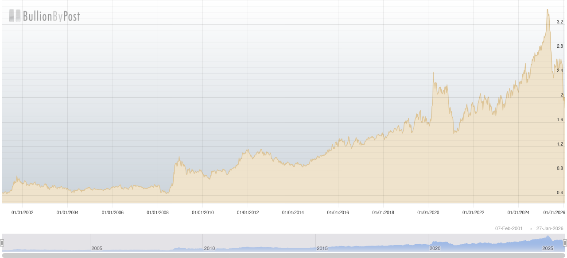The height and width of the screenshot is (258, 567).
Task: Click the 01/01/2020 axis label
Action: 428,212
